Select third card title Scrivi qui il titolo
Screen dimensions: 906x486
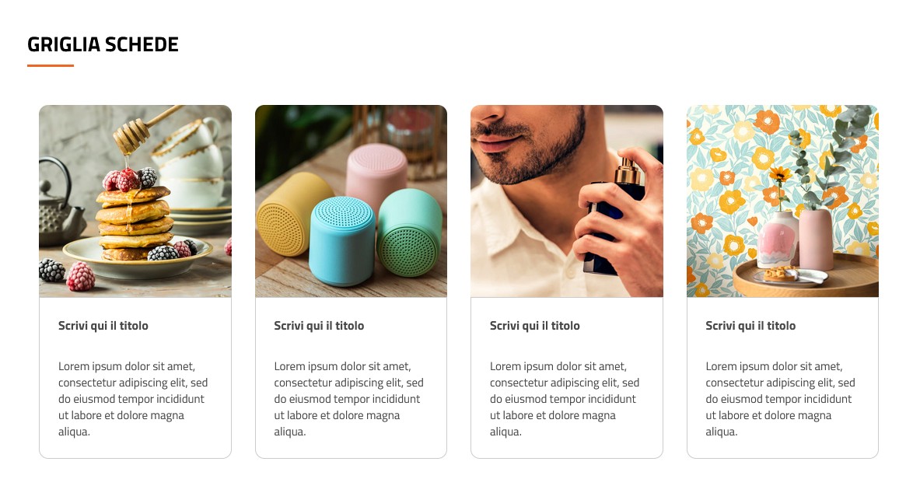tap(535, 326)
